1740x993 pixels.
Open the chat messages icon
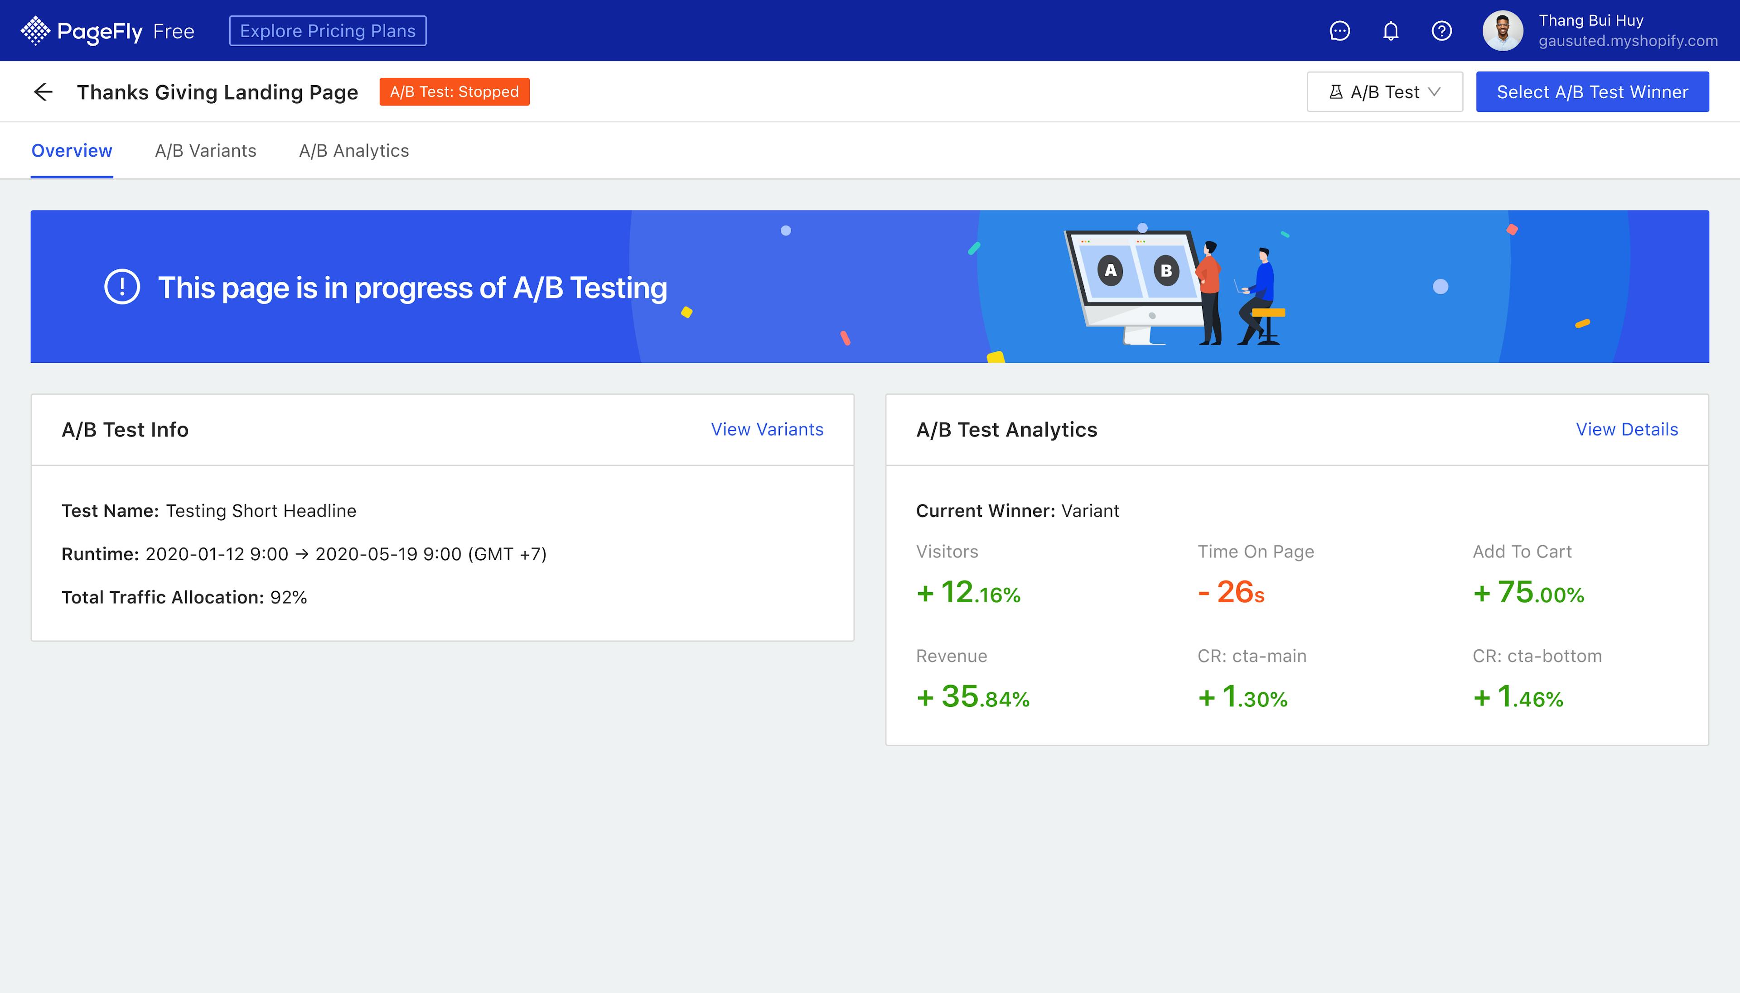click(1339, 31)
